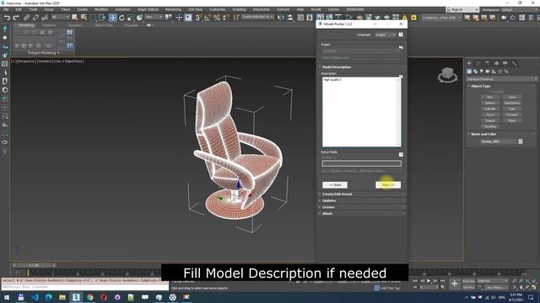
Task: Click help icon beside Language dropdown
Action: coord(401,35)
